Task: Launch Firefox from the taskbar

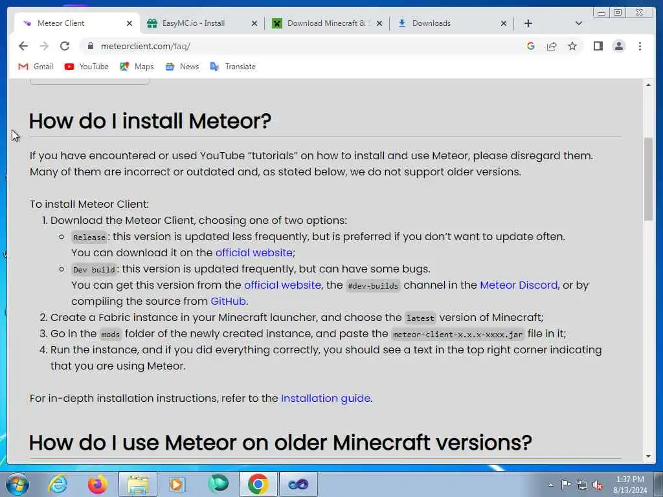Action: (97, 484)
